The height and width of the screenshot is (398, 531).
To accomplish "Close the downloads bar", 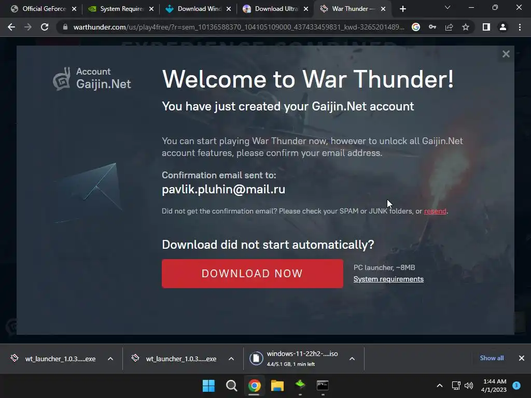I will click(522, 358).
